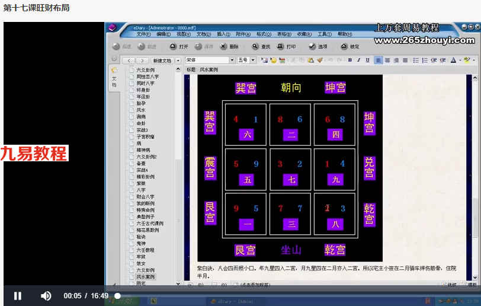Click the video progress bar handle
The width and height of the screenshot is (481, 306).
click(117, 296)
